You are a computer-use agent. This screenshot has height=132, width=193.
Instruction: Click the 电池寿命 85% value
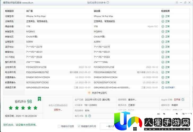pyautogui.click(x=87, y=110)
